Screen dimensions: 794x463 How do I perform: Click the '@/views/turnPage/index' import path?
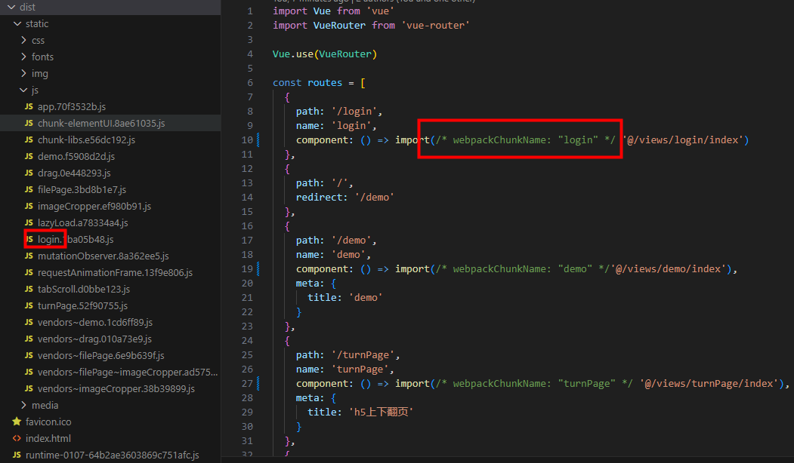tap(709, 384)
